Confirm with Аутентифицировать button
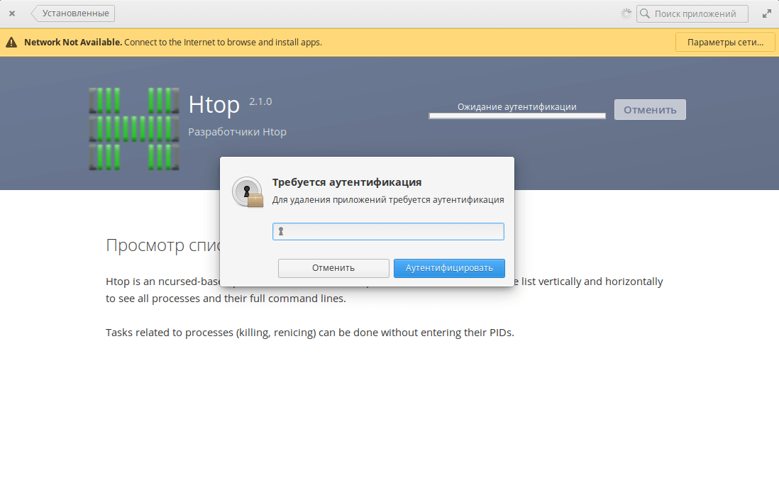Viewport: 779px width, 495px height. click(449, 268)
